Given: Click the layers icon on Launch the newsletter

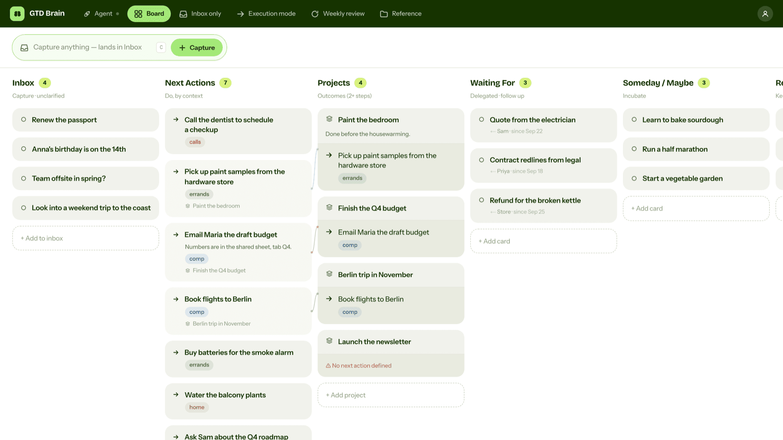Looking at the screenshot, I should click(329, 341).
